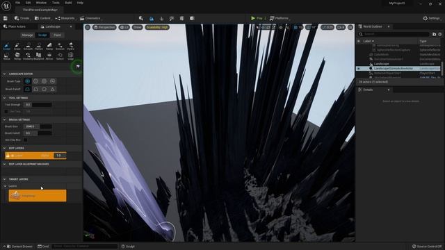Screen dimensions: 445x250
Task: Adjust the Tool Strength slider
Action: pos(38,105)
